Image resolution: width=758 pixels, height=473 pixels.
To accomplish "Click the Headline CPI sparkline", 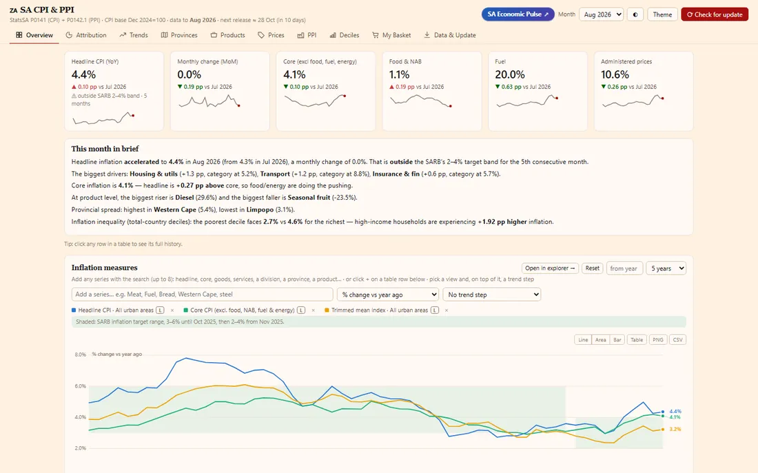I will (103, 119).
